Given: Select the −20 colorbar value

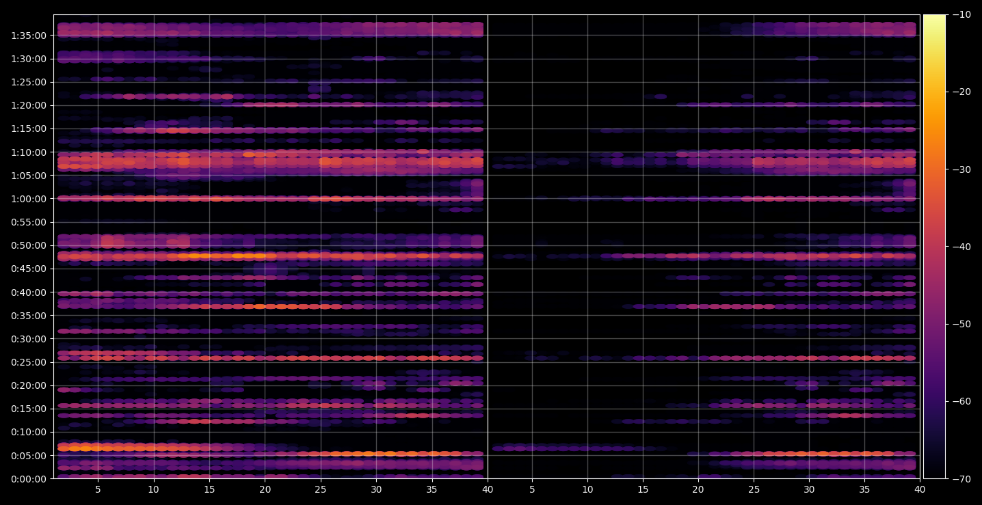Looking at the screenshot, I should 961,92.
